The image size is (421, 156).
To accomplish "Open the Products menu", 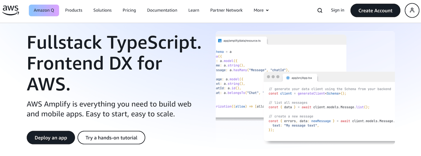I will click(74, 10).
